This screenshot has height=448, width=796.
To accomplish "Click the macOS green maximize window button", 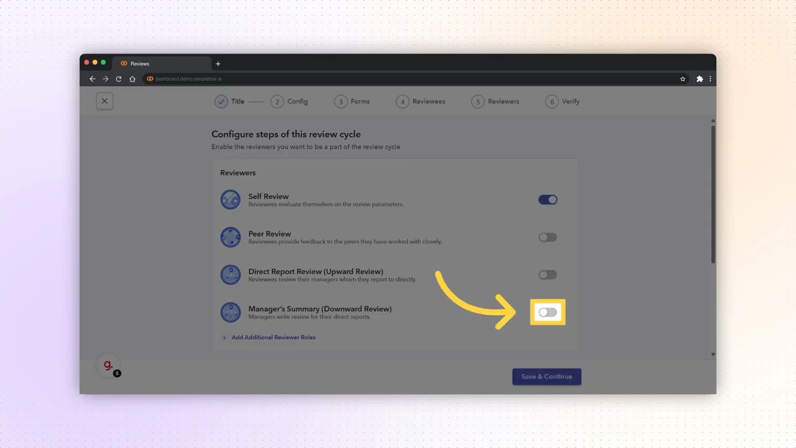I will point(103,62).
